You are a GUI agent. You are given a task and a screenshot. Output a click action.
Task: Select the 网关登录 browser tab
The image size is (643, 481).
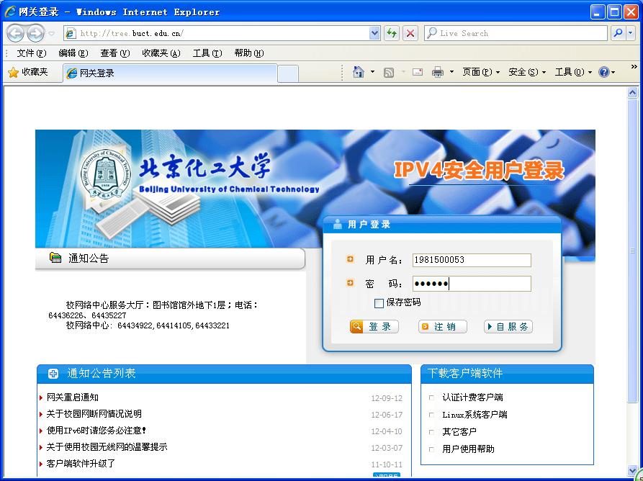point(170,73)
